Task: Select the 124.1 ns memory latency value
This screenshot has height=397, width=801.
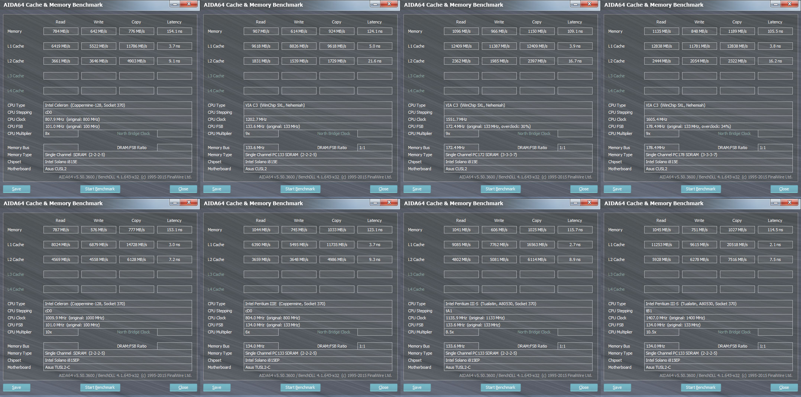Action: [x=374, y=31]
